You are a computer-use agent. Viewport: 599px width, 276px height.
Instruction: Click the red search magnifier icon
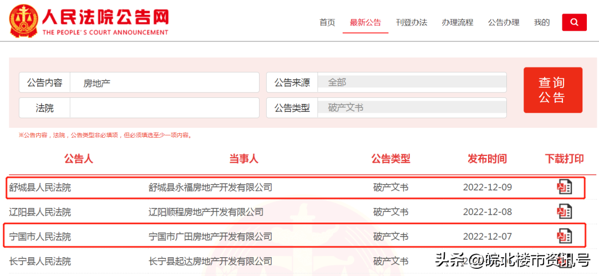(x=574, y=23)
